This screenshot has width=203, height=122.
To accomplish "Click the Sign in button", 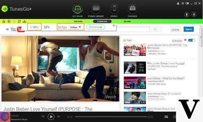I will click(x=189, y=29).
